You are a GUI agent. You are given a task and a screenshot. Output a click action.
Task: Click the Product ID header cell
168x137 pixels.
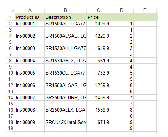click(30, 17)
